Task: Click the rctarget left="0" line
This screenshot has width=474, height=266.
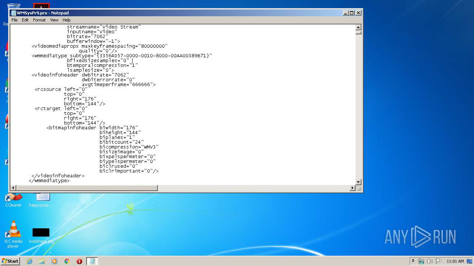Action: click(61, 109)
